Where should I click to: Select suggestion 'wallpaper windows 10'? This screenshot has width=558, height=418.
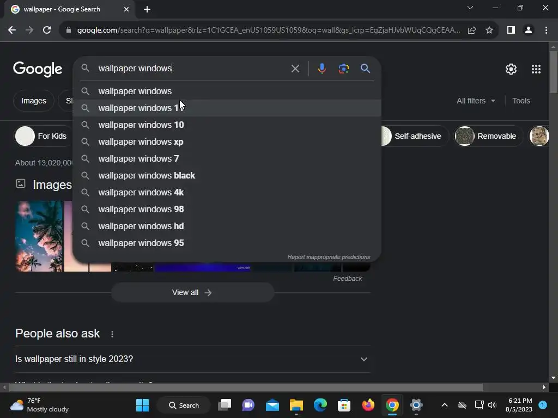coord(227,125)
